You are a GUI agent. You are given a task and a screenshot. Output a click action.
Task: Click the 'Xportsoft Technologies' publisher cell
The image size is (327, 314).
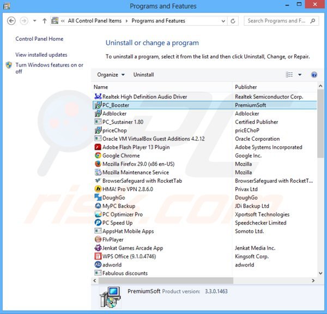[x=262, y=214]
